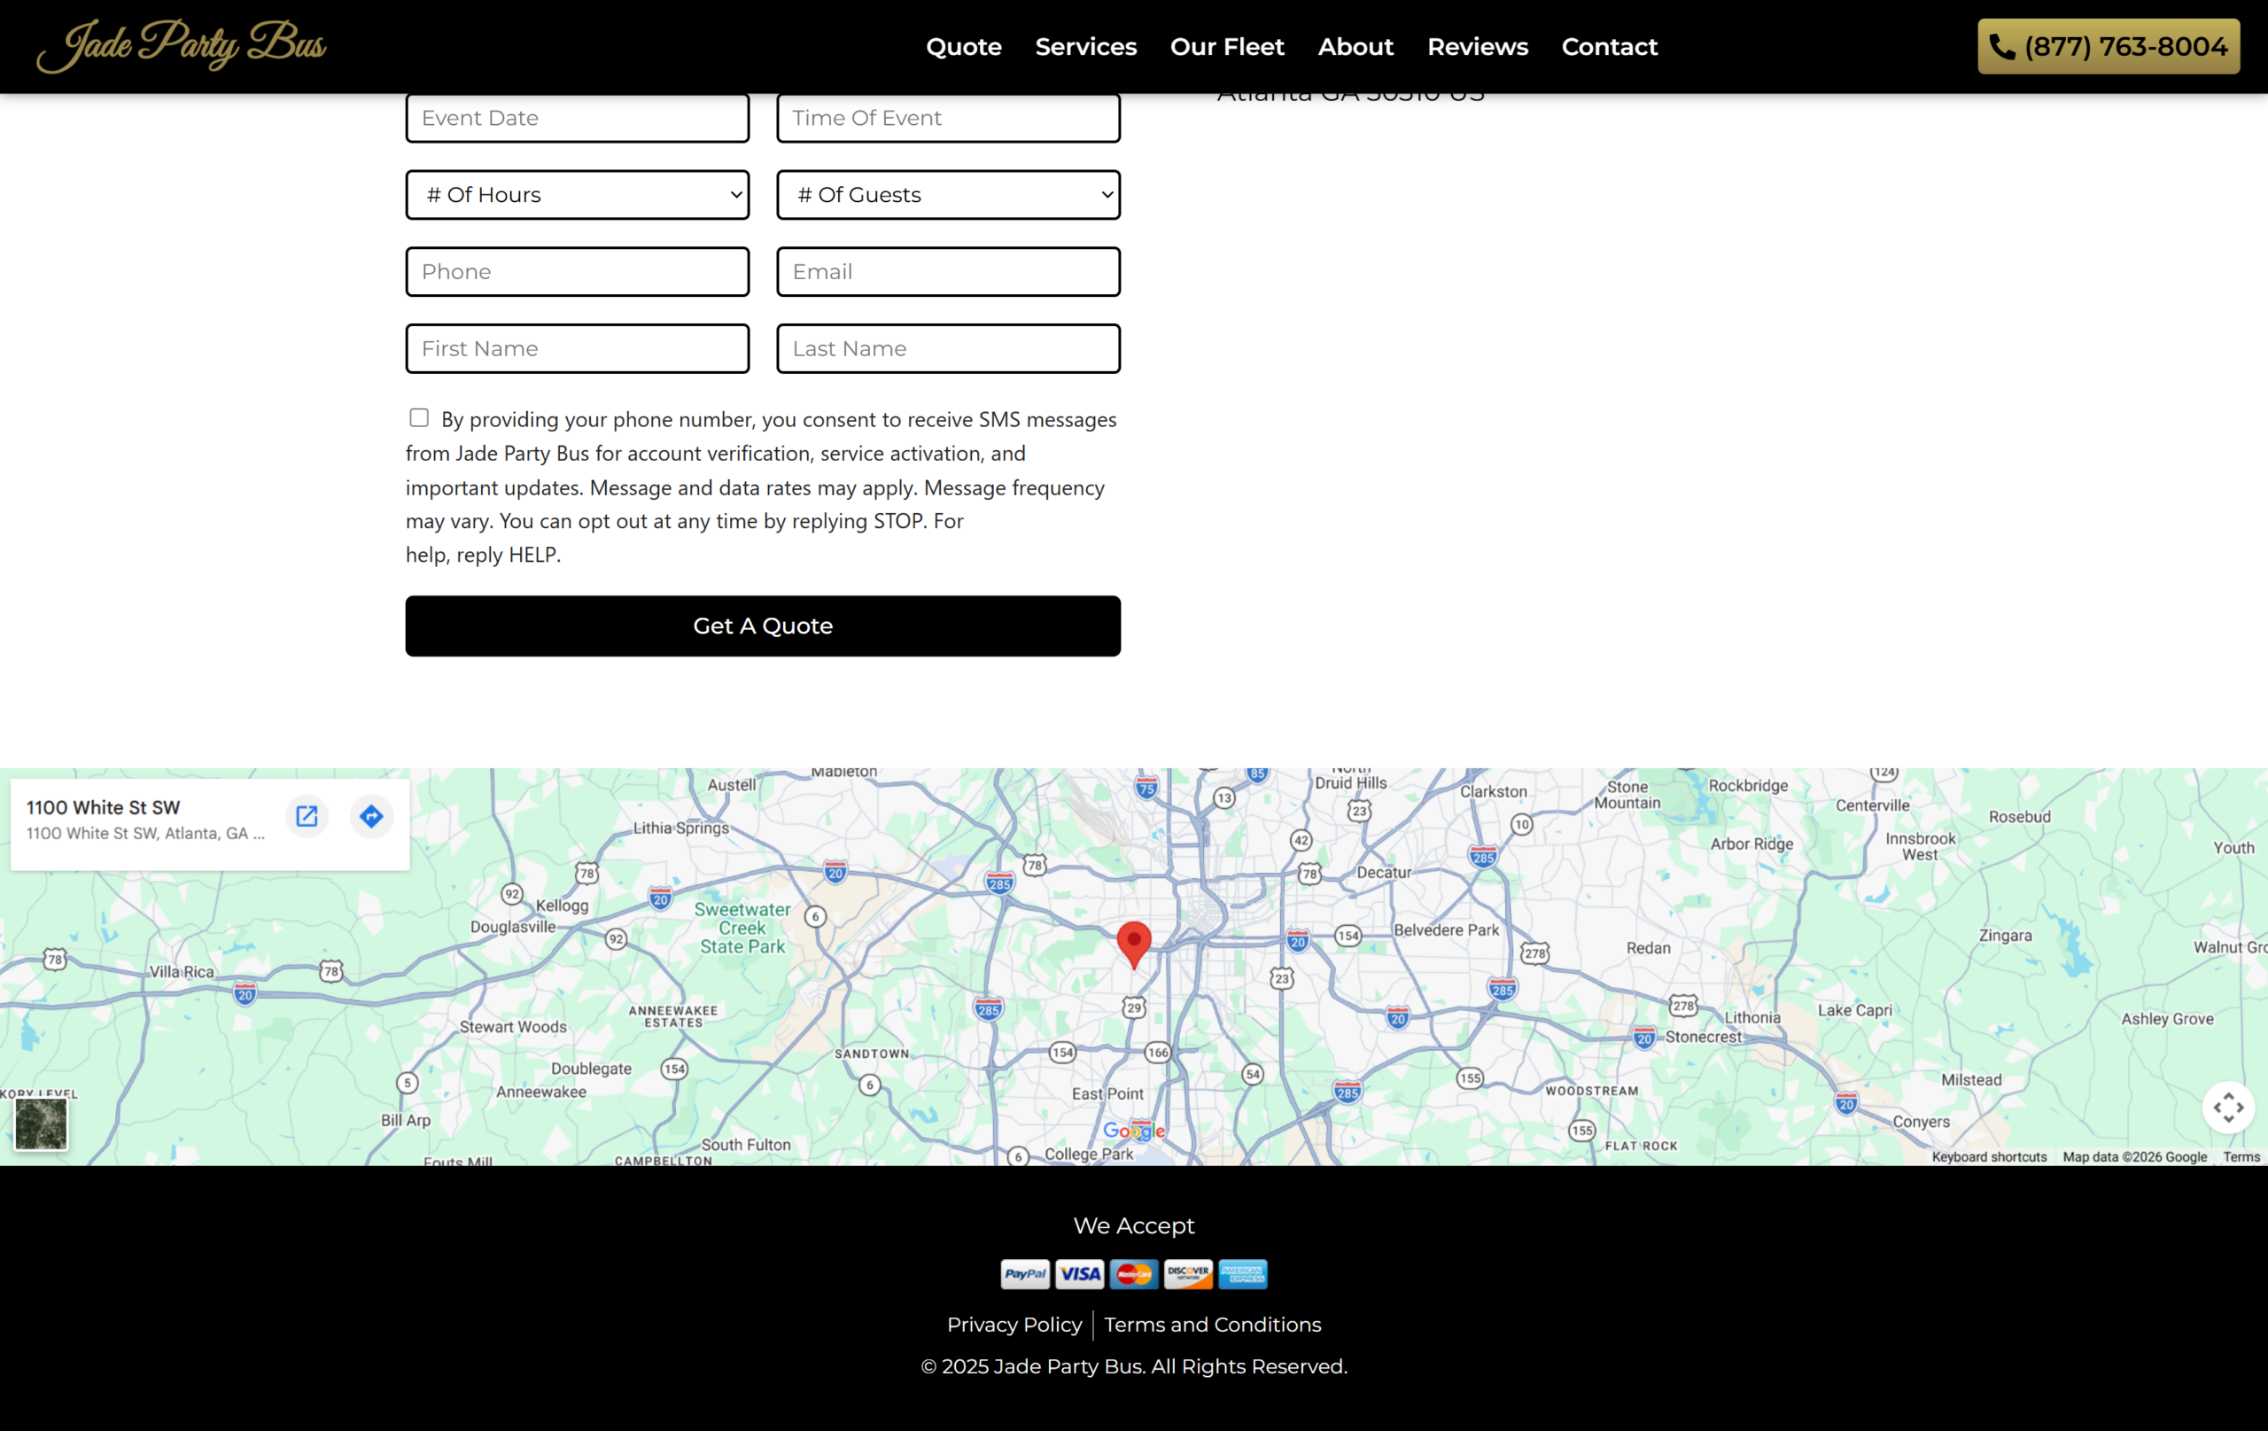This screenshot has width=2268, height=1431.
Task: Open Terms and Conditions link
Action: click(1212, 1325)
